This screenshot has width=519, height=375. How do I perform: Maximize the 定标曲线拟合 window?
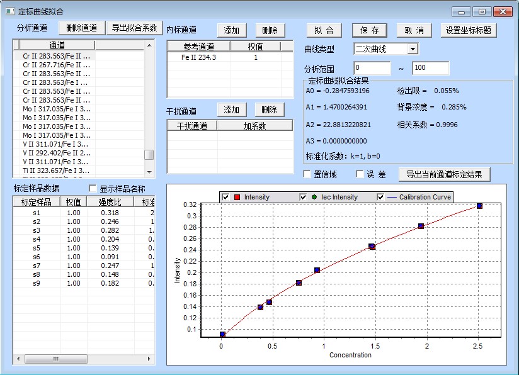pyautogui.click(x=482, y=11)
